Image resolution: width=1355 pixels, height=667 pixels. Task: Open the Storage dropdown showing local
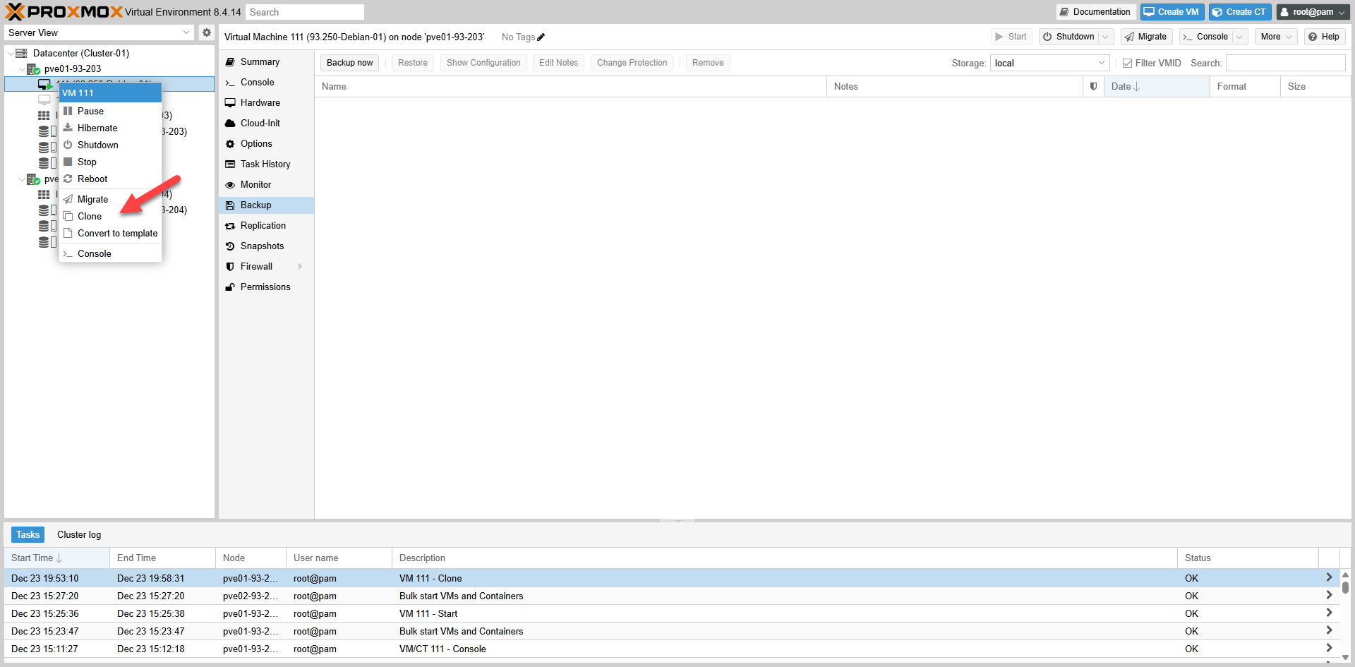click(x=1049, y=64)
